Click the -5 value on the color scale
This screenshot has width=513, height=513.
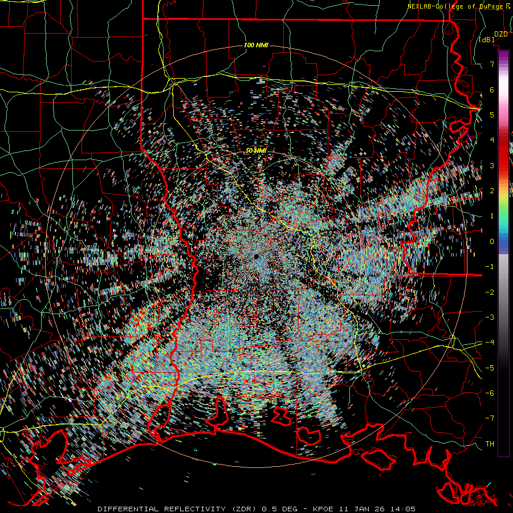(490, 368)
